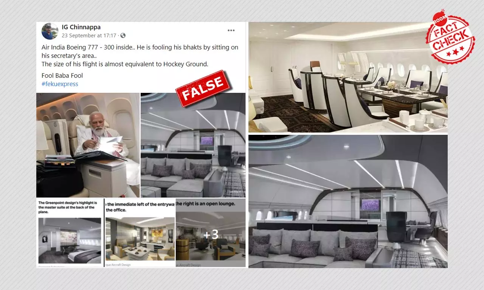Image resolution: width=484 pixels, height=290 pixels.
Task: Click the post text about Air India Boeing
Action: pos(140,56)
